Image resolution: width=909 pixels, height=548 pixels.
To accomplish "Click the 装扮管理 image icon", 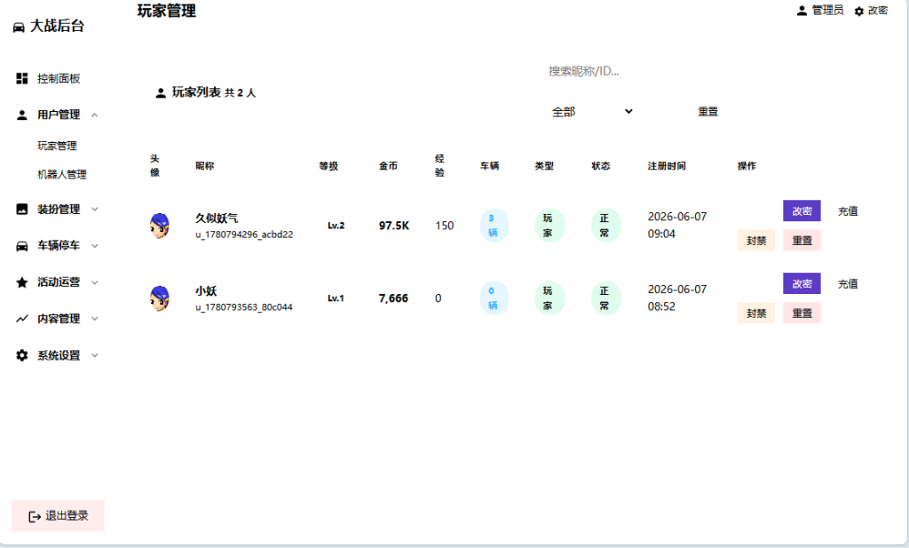I will point(22,210).
